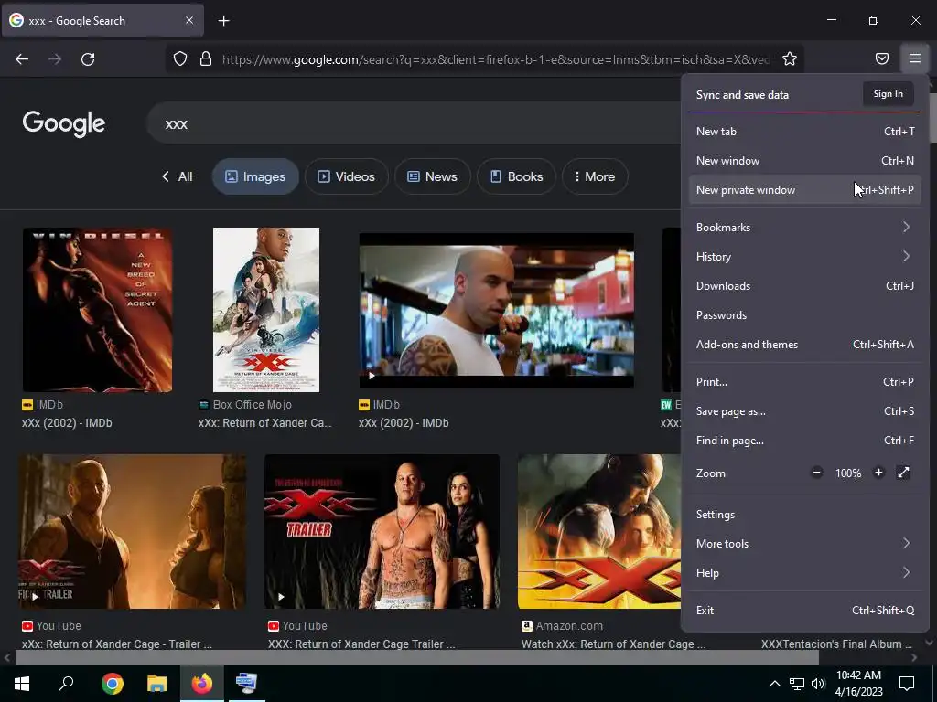Choose Save page as...
This screenshot has height=702, width=937.
coord(805,411)
